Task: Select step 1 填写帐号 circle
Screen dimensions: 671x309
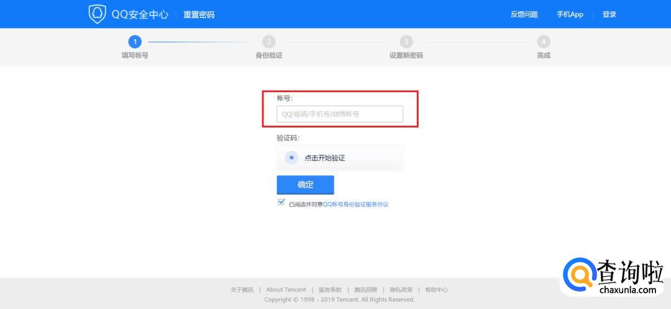Action: tap(135, 42)
